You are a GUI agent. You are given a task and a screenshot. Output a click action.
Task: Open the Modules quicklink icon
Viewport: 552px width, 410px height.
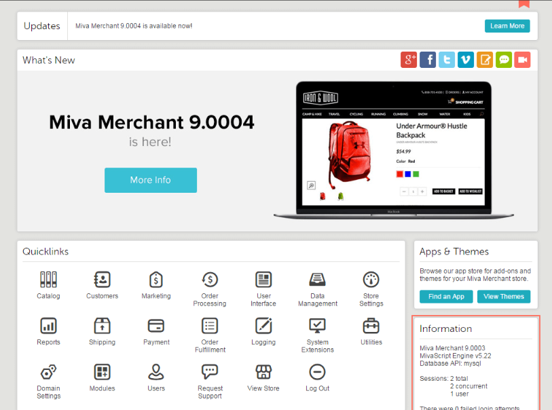(102, 372)
